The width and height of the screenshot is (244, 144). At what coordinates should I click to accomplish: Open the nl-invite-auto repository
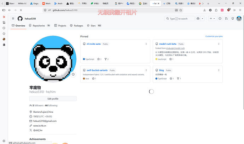93,44
